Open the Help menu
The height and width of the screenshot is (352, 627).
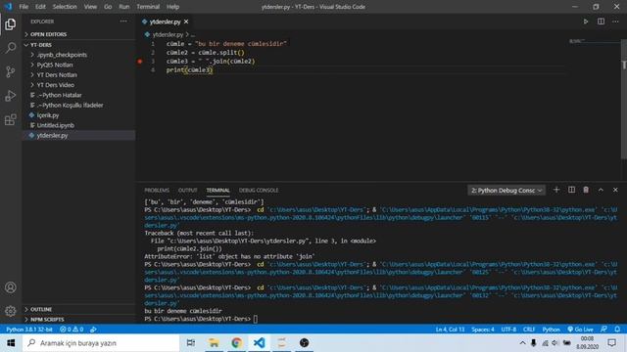172,7
